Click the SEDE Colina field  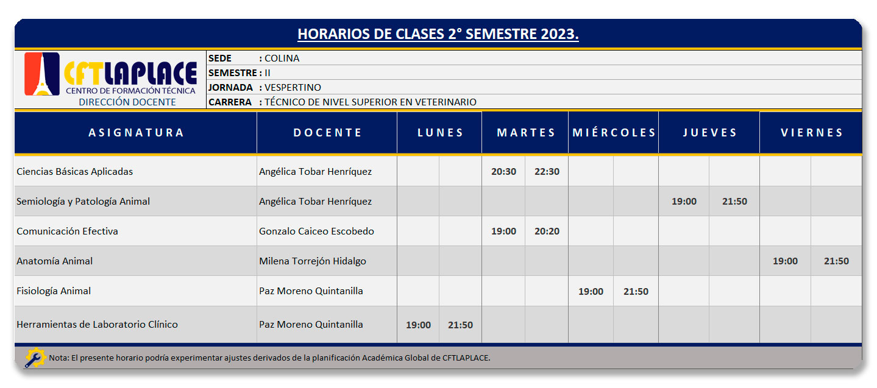click(534, 58)
